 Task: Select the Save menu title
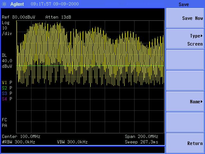[x=184, y=4]
